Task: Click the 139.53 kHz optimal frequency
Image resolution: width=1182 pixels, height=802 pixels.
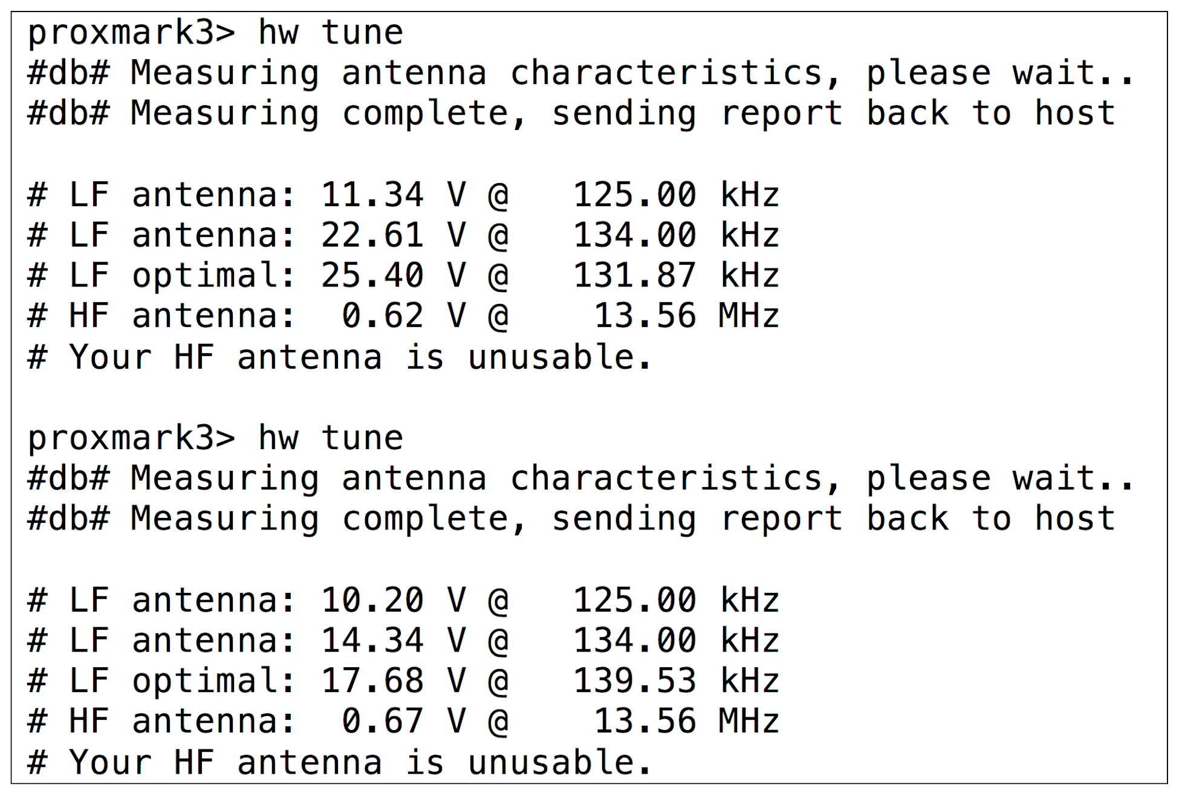Action: [677, 682]
